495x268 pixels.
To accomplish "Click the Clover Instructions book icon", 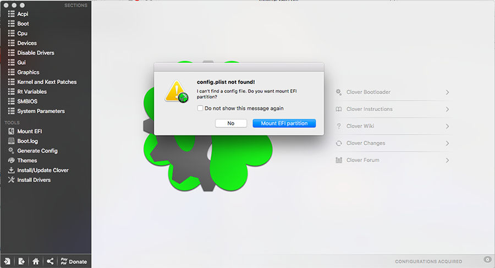I will tap(339, 109).
